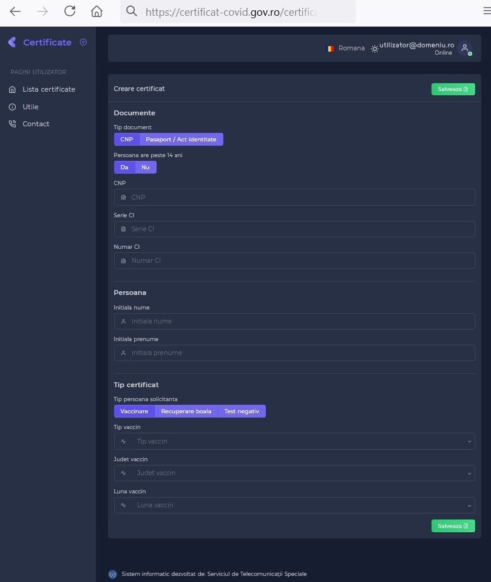
Task: Open Lista certificate in sidebar
Action: coord(49,89)
